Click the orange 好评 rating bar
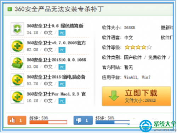 pos(48,122)
